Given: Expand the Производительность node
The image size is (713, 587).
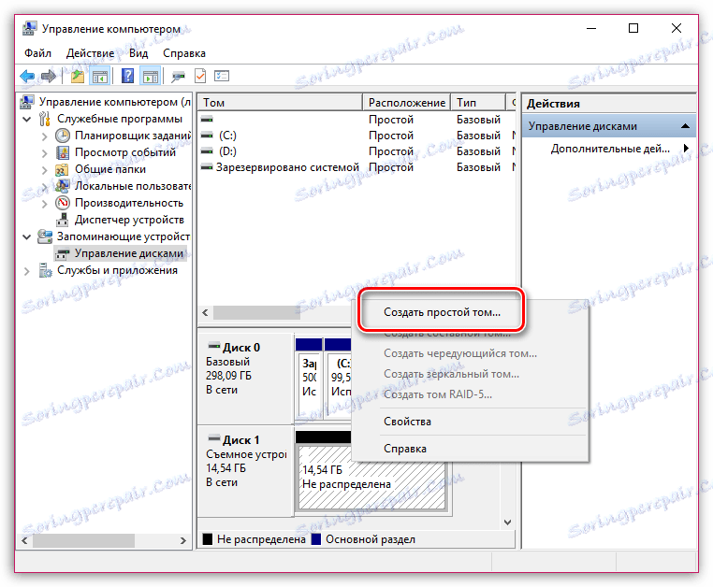Looking at the screenshot, I should 45,204.
